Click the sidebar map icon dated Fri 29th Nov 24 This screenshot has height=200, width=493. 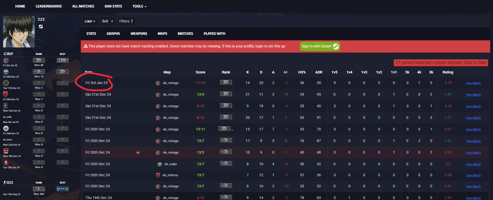7,128
